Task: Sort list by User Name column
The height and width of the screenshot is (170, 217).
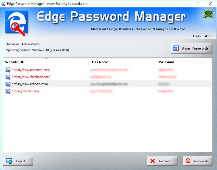Action: click(x=122, y=62)
